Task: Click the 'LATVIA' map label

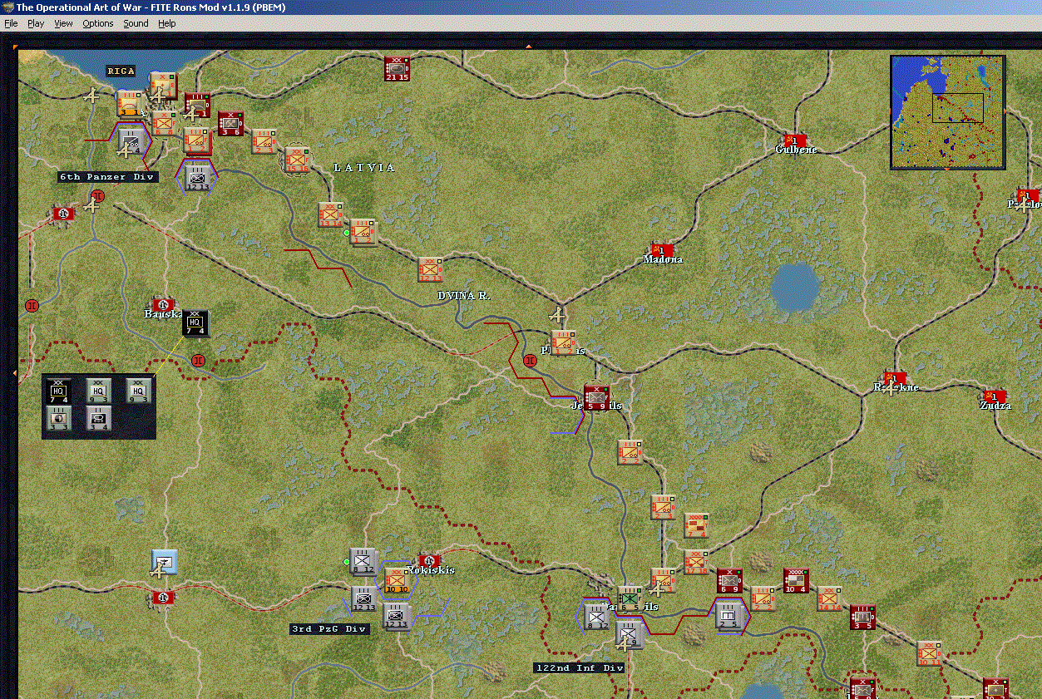Action: (x=364, y=168)
